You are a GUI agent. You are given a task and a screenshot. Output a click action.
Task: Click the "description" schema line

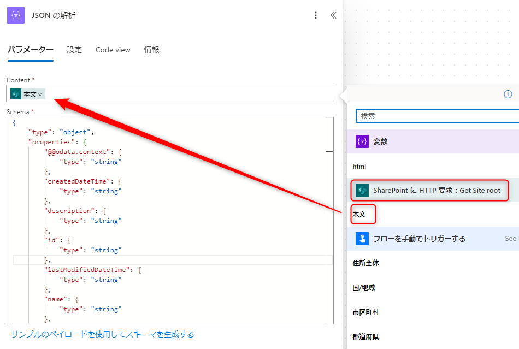coord(75,211)
